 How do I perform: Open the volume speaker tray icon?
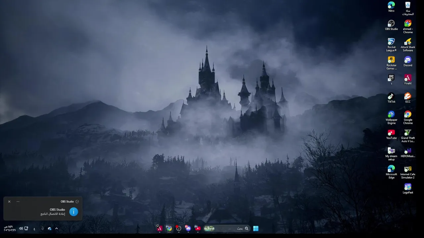click(x=21, y=228)
